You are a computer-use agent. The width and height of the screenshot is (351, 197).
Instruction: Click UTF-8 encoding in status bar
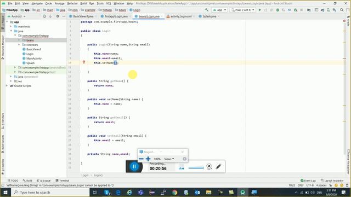(x=310, y=186)
